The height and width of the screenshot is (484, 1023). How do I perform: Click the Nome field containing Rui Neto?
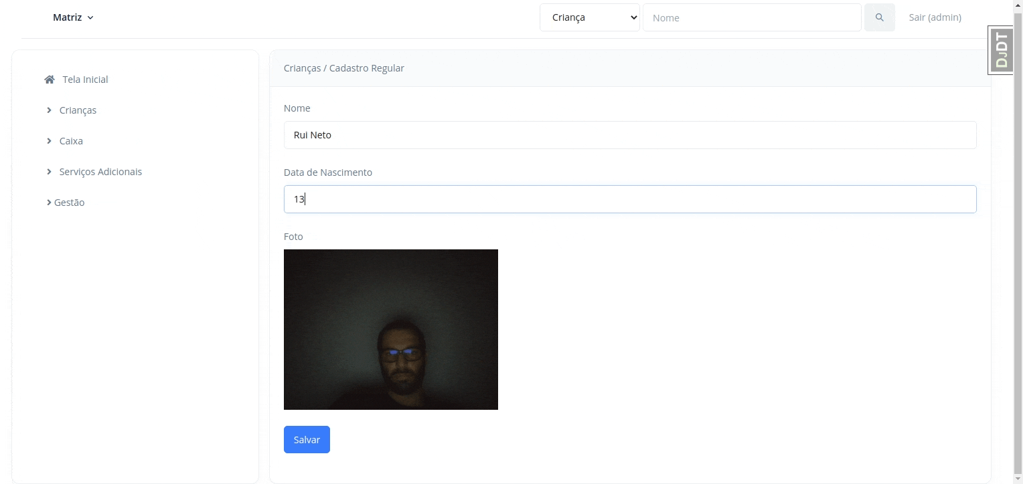pos(630,135)
